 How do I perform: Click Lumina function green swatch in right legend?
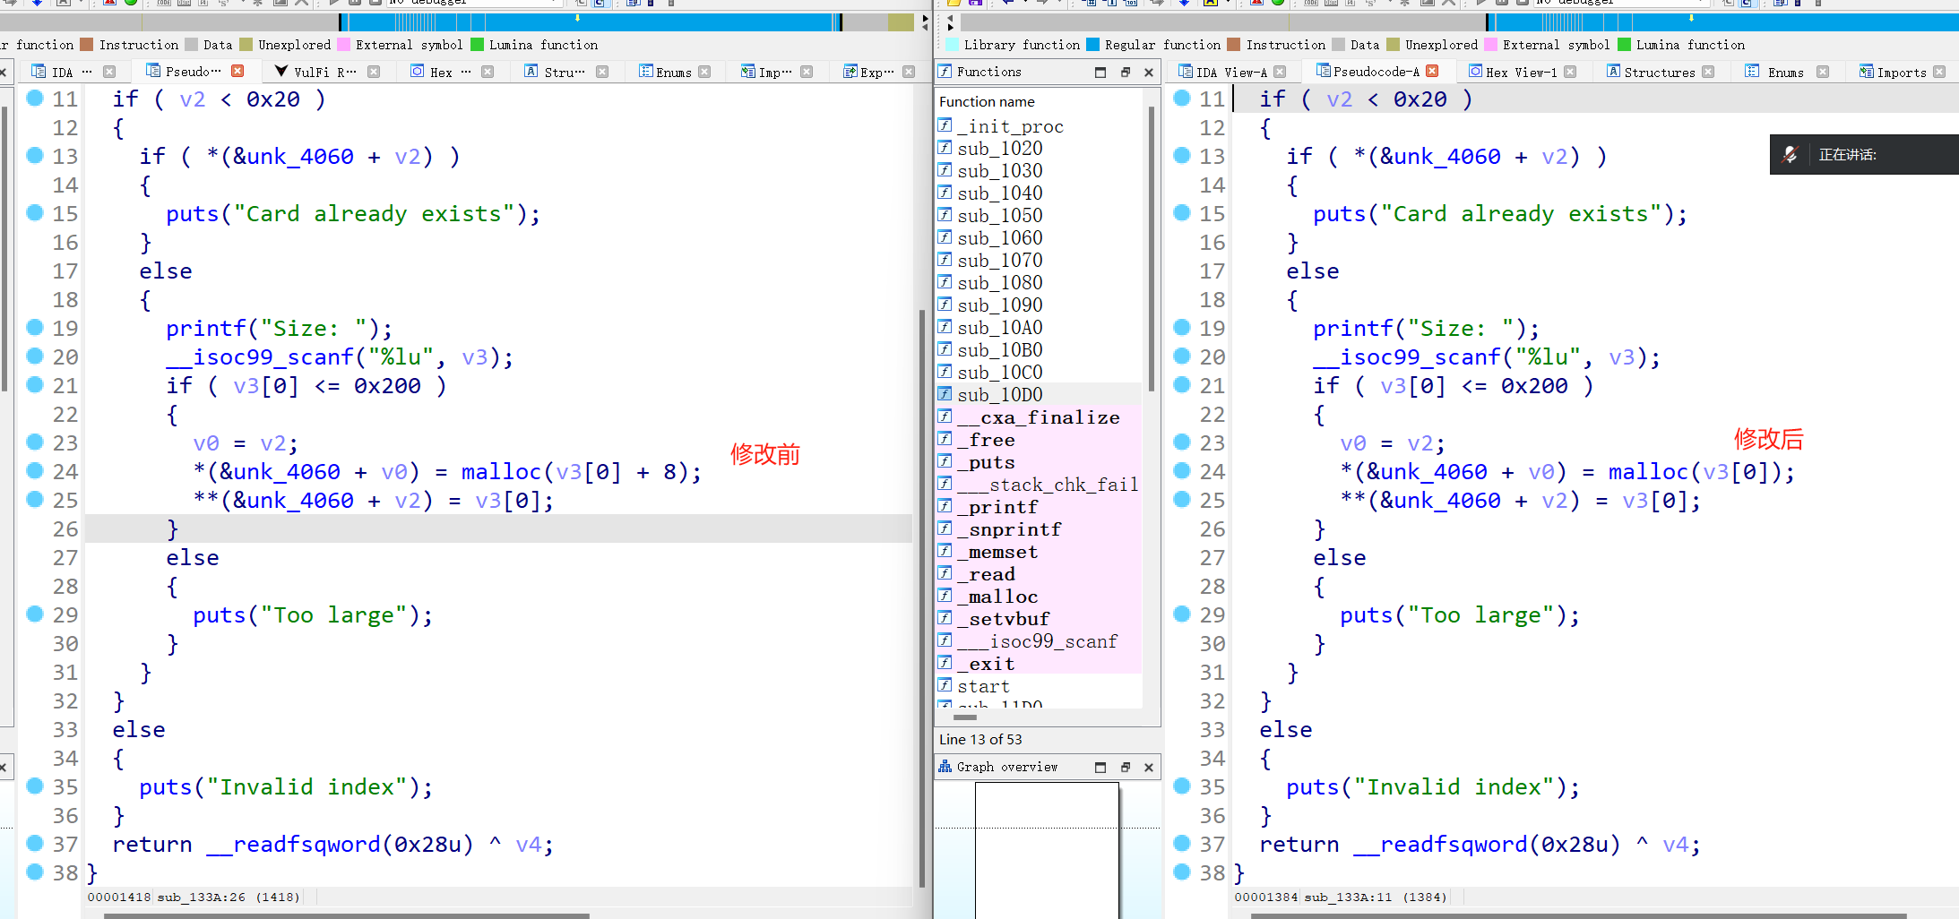coord(1624,45)
